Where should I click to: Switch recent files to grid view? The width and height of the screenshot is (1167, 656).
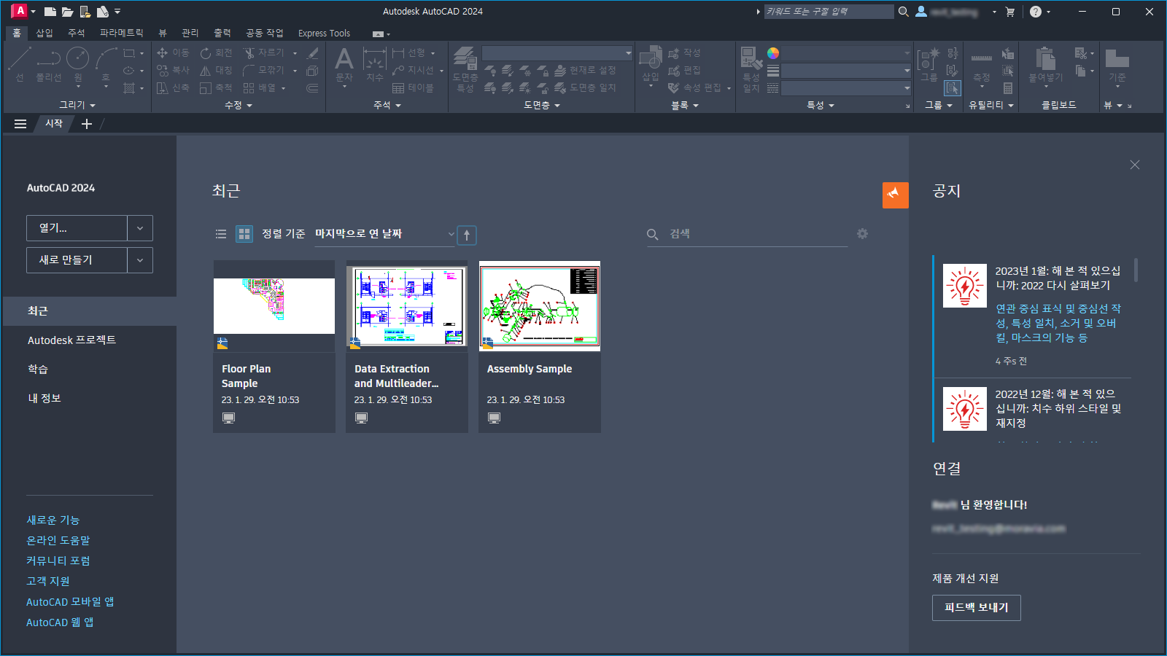coord(244,234)
